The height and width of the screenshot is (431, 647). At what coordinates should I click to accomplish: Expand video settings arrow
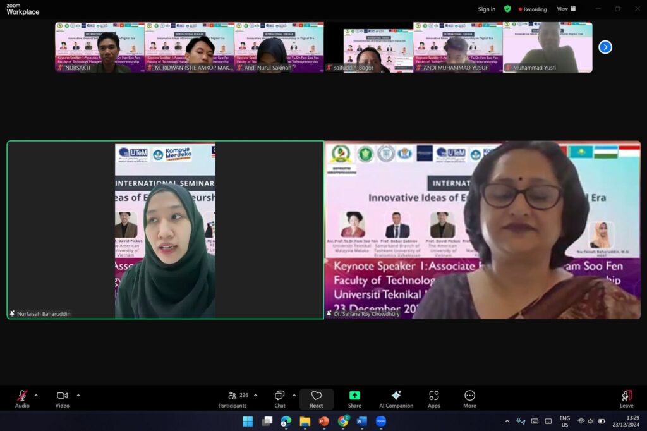78,396
